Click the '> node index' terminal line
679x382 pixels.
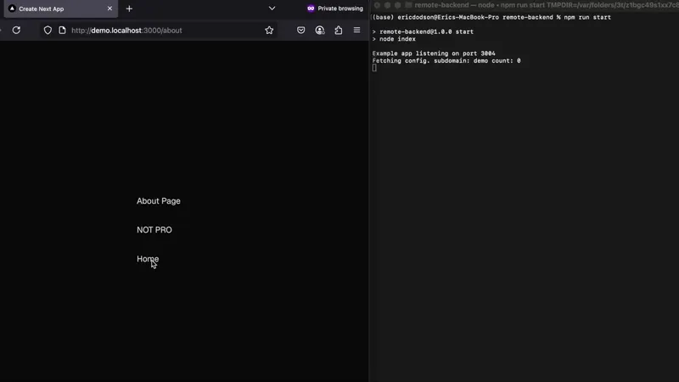(x=394, y=39)
